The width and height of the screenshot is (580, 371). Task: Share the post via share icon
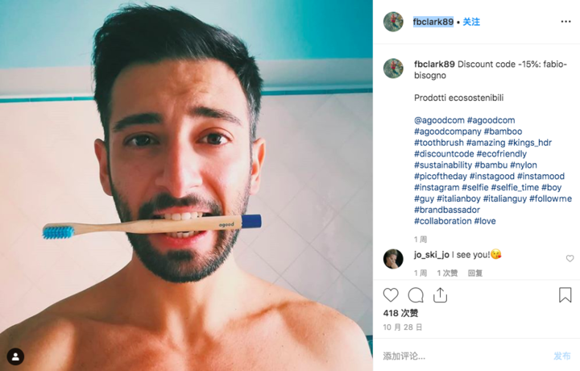440,295
